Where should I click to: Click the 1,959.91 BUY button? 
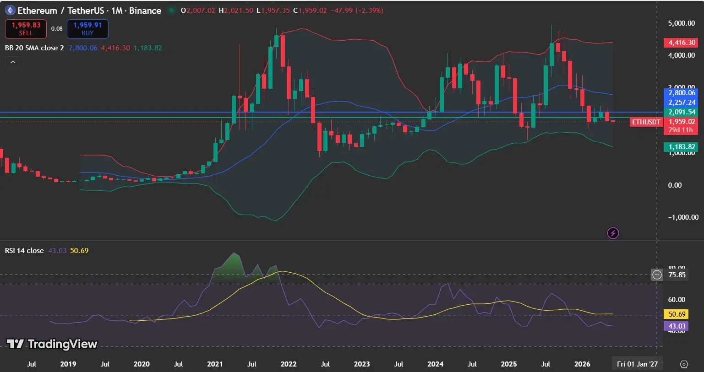(x=87, y=29)
